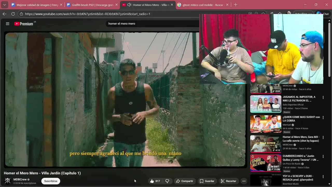The image size is (332, 187).
Task: Close the ghost mitico cod mobile tab
Action: tap(227, 5)
